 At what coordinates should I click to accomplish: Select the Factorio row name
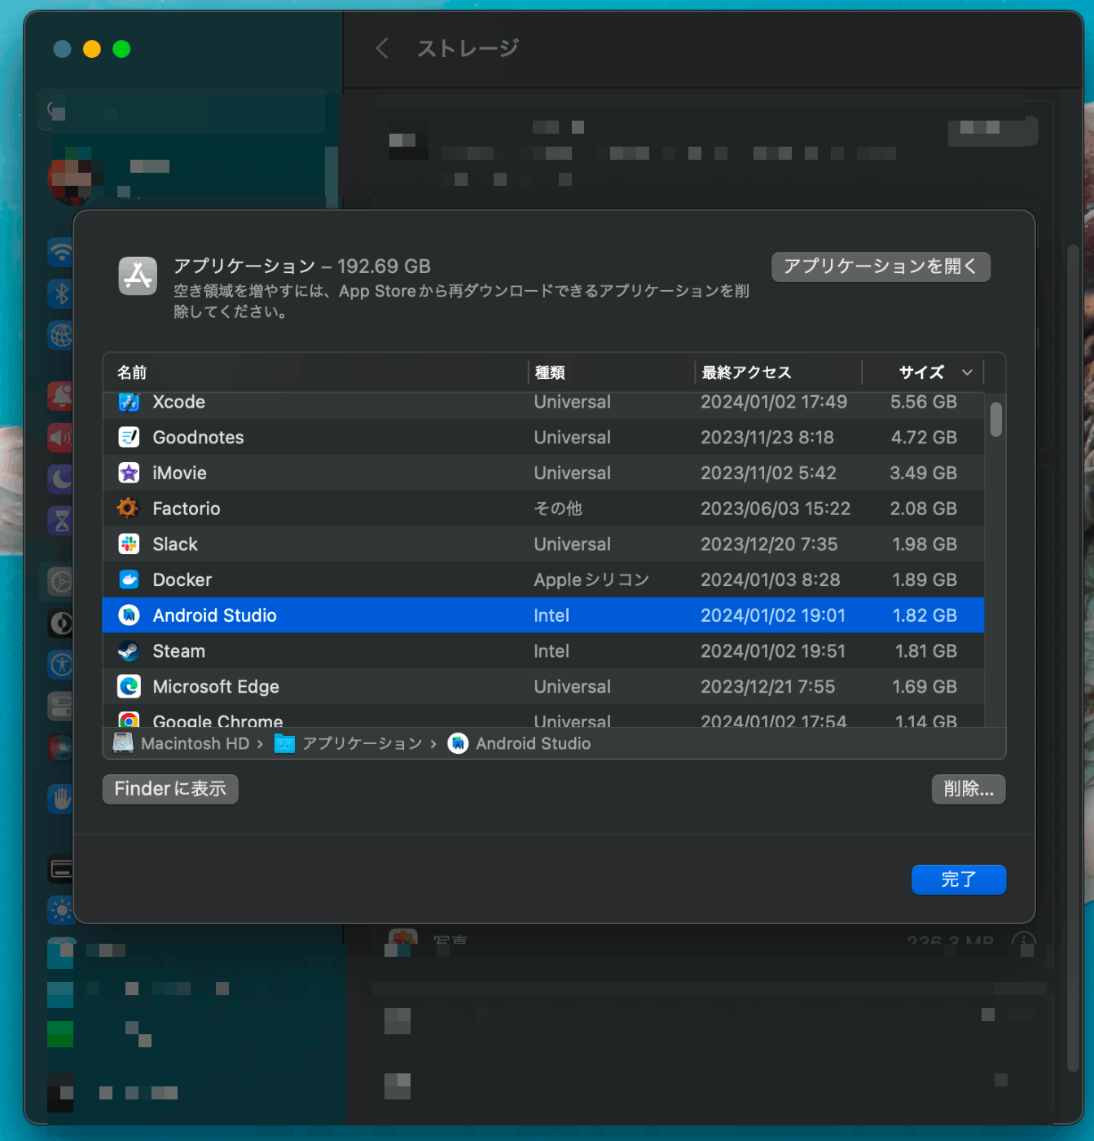point(187,509)
